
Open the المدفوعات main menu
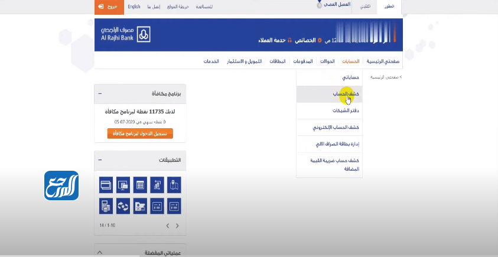pyautogui.click(x=302, y=61)
